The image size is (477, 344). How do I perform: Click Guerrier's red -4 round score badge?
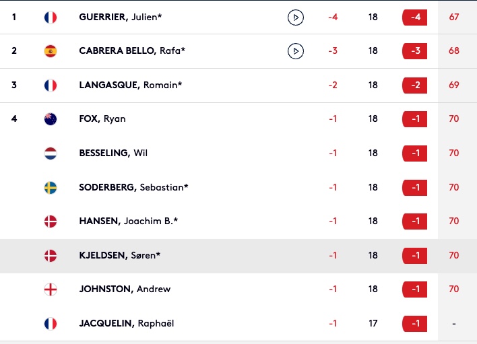click(414, 18)
